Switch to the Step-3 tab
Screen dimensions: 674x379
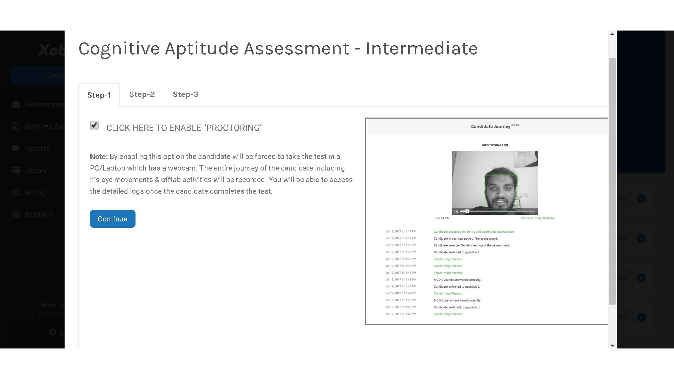pos(185,94)
